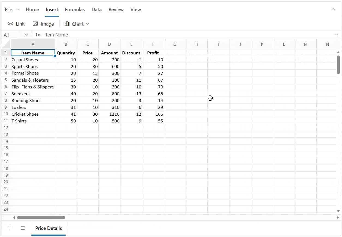Viewport: 342px width, 237px height.
Task: Open the Data ribbon tab
Action: [96, 9]
